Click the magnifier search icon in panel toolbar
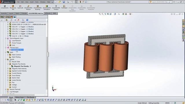This screenshot has width=185, height=104. point(2,20)
